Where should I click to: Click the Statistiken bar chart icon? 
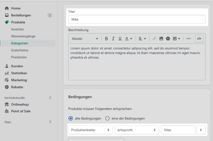(7, 73)
